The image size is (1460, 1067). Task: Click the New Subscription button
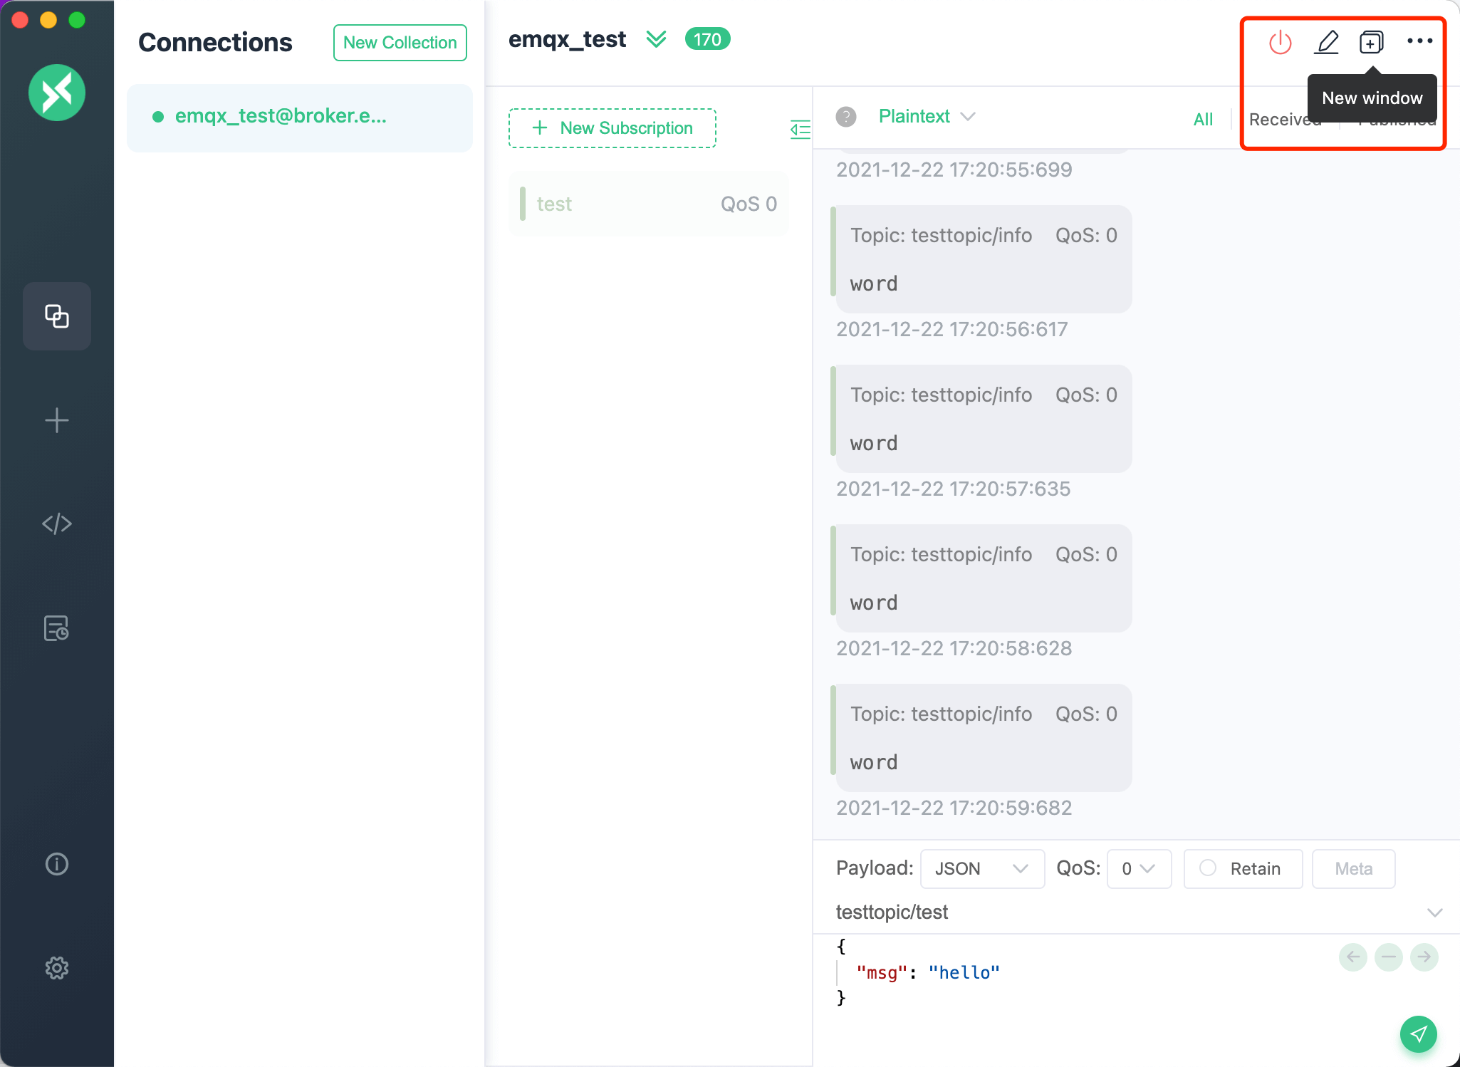click(612, 128)
